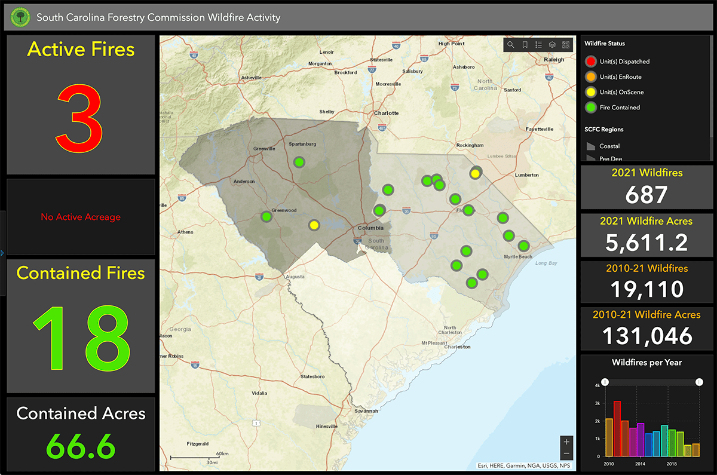This screenshot has height=475, width=717.
Task: Open the Basemap Gallery tool
Action: (x=566, y=45)
